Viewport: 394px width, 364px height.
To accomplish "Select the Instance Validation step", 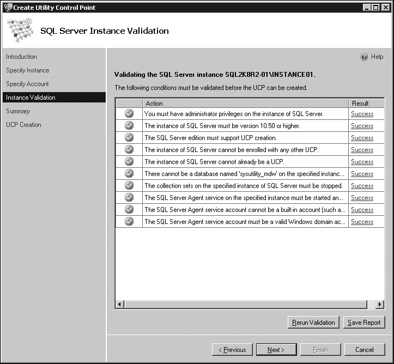I will (x=54, y=98).
